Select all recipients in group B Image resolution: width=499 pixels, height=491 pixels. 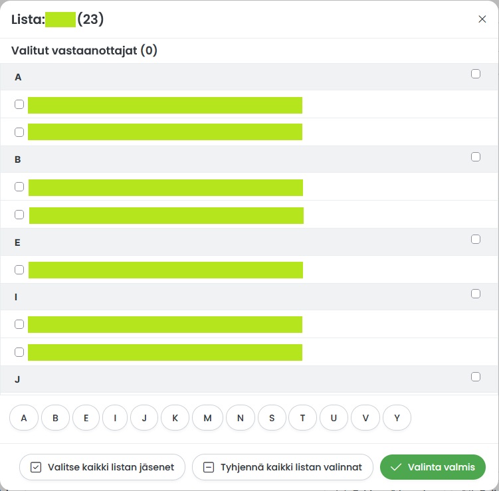pos(476,157)
